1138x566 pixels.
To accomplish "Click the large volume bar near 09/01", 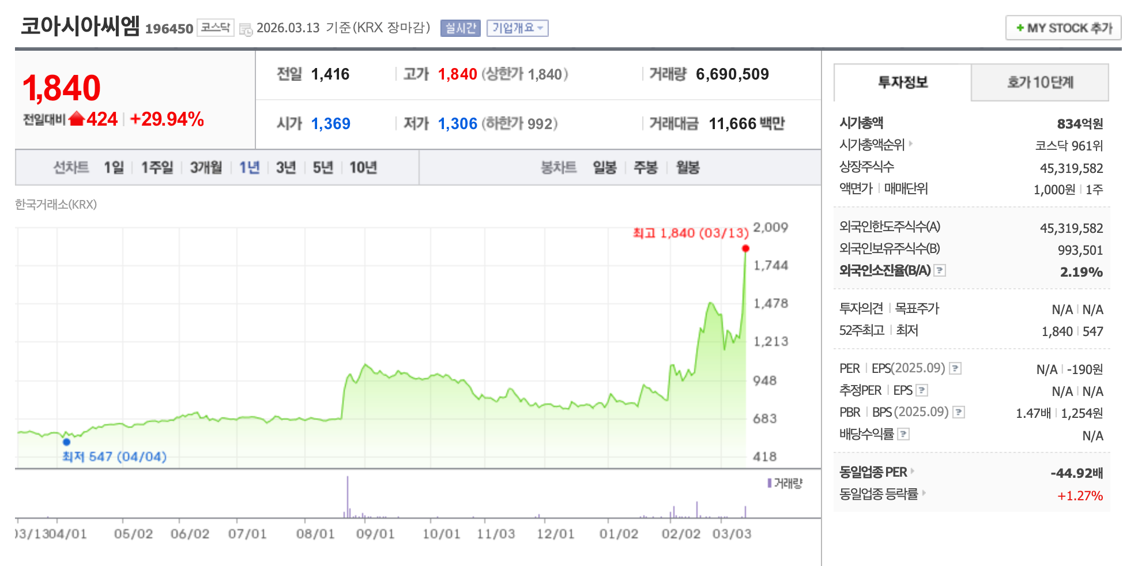I will point(348,497).
